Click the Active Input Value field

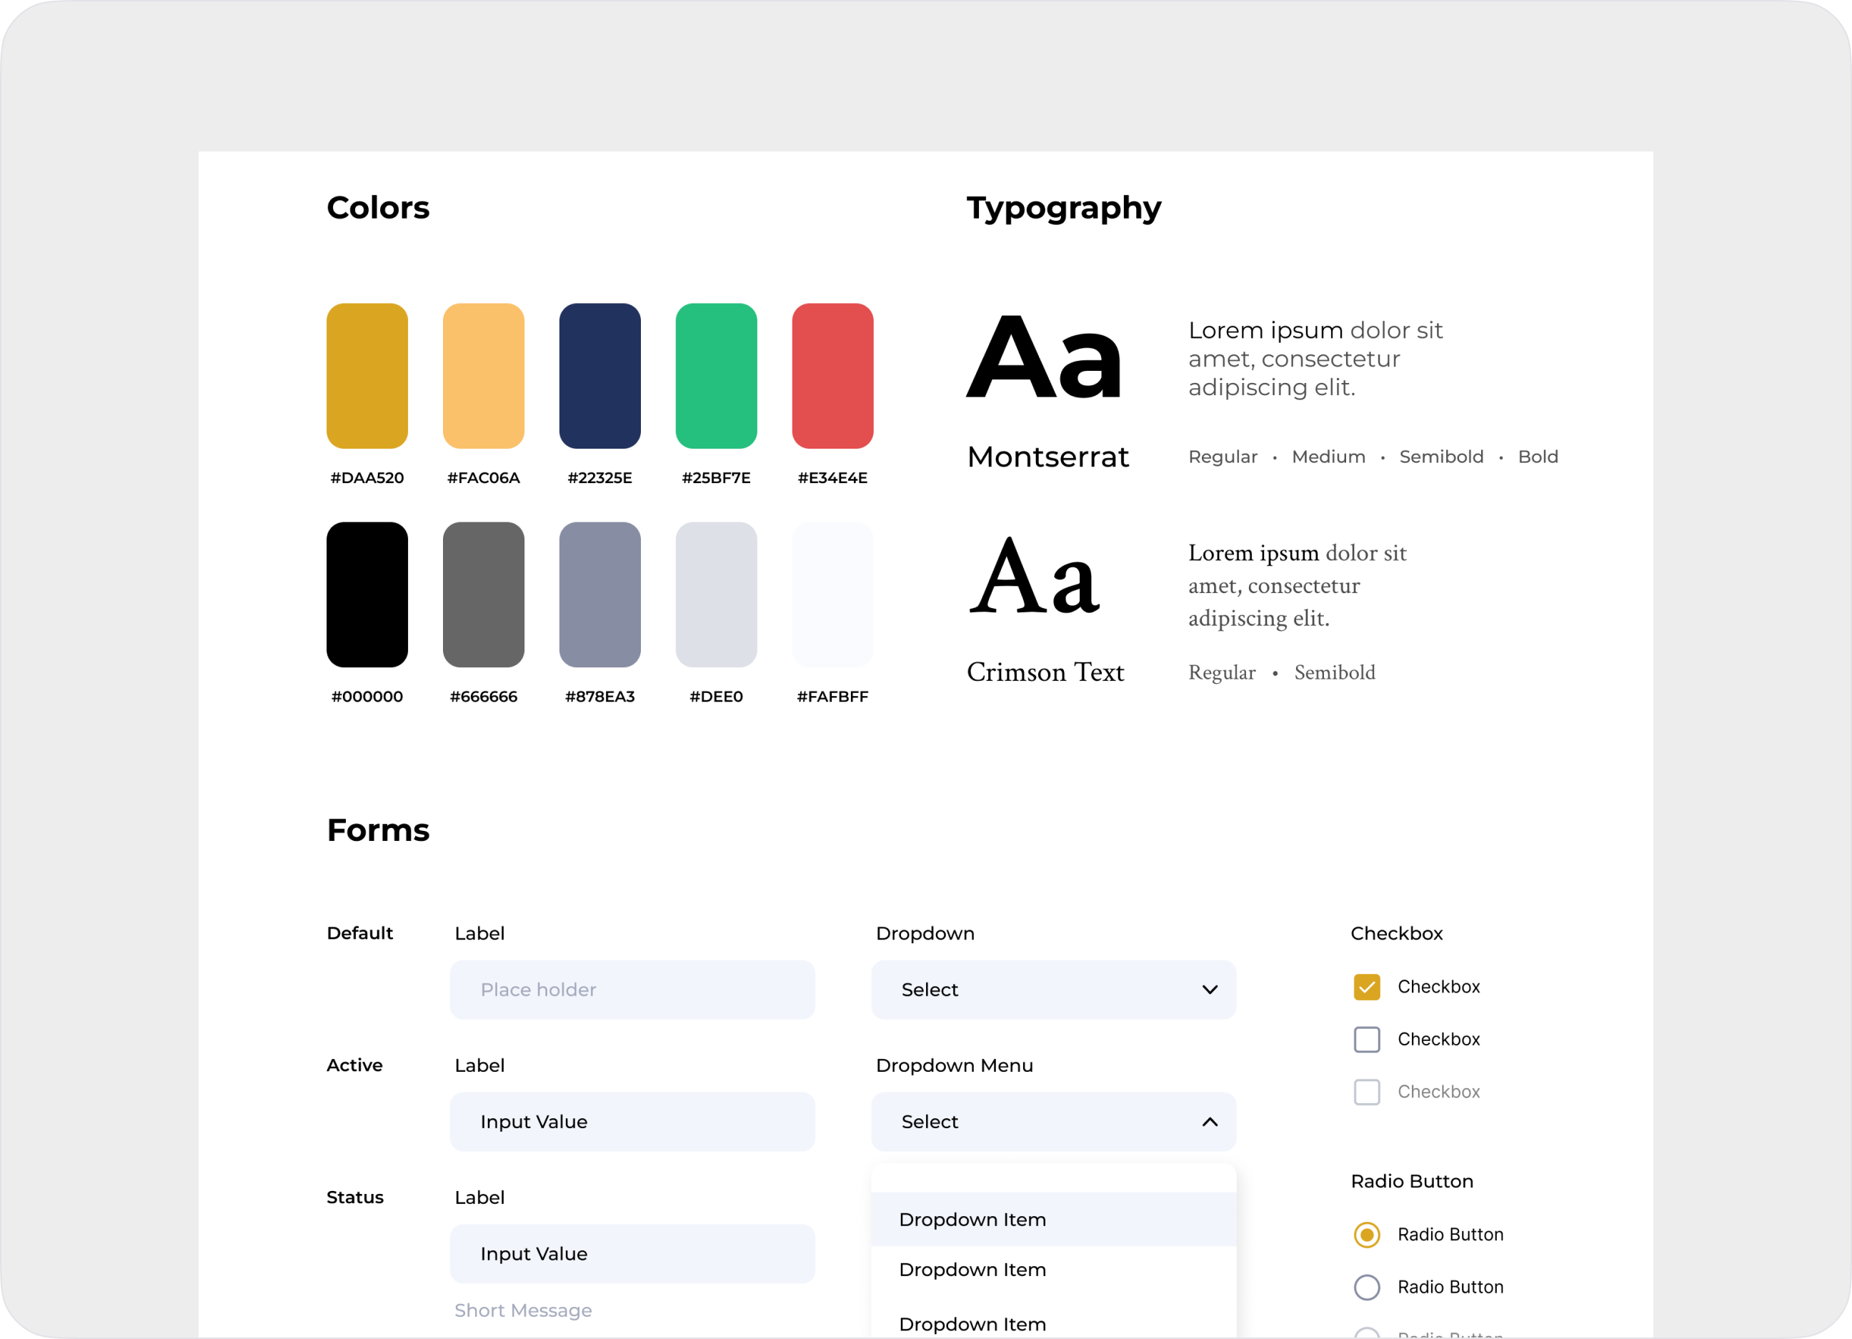click(632, 1122)
